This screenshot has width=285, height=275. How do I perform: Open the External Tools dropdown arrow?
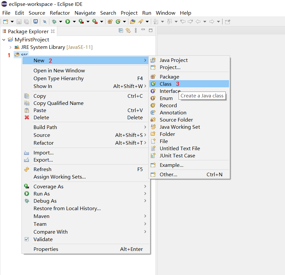coord(102,22)
